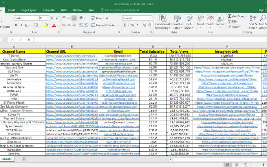Image resolution: width=267 pixels, height=167 pixels.
Task: Expand Merge & Center dropdown arrow
Action: (x=118, y=25)
